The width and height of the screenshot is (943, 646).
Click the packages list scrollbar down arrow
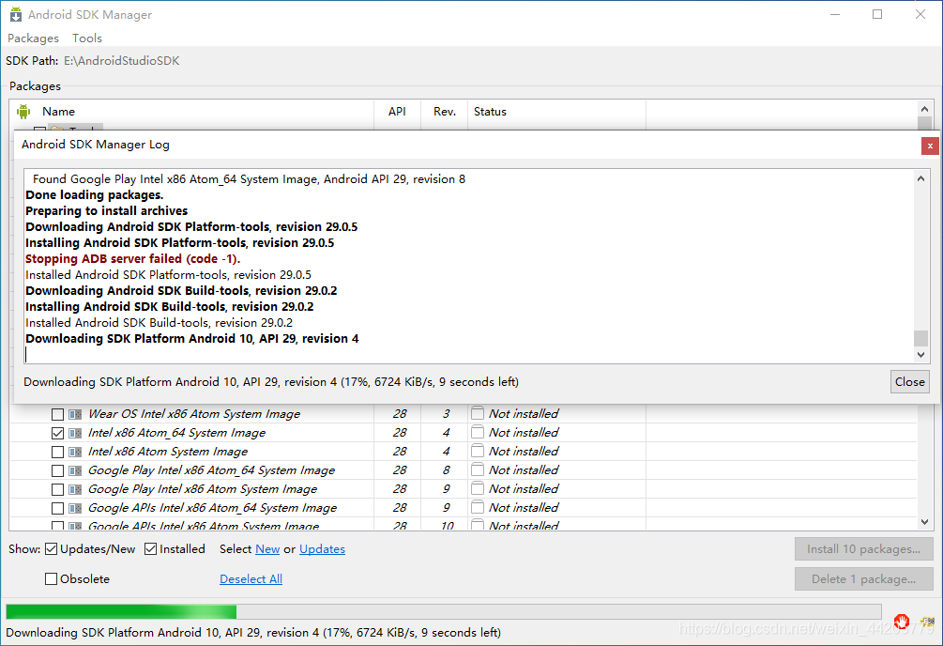point(925,522)
